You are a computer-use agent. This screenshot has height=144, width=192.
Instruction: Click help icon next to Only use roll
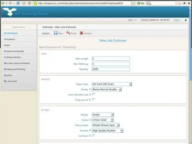coord(90,100)
